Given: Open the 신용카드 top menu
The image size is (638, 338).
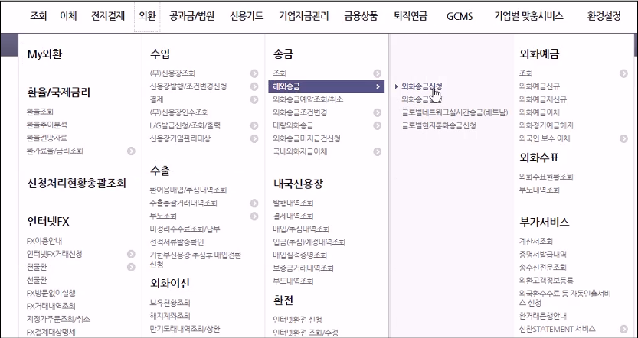Looking at the screenshot, I should 247,16.
